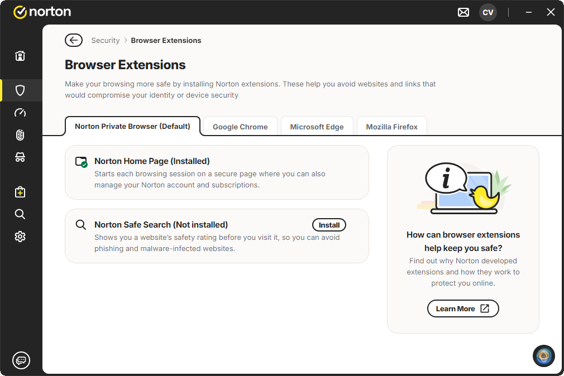
Task: Open the fingerprint identity sidebar icon
Action: (x=20, y=135)
